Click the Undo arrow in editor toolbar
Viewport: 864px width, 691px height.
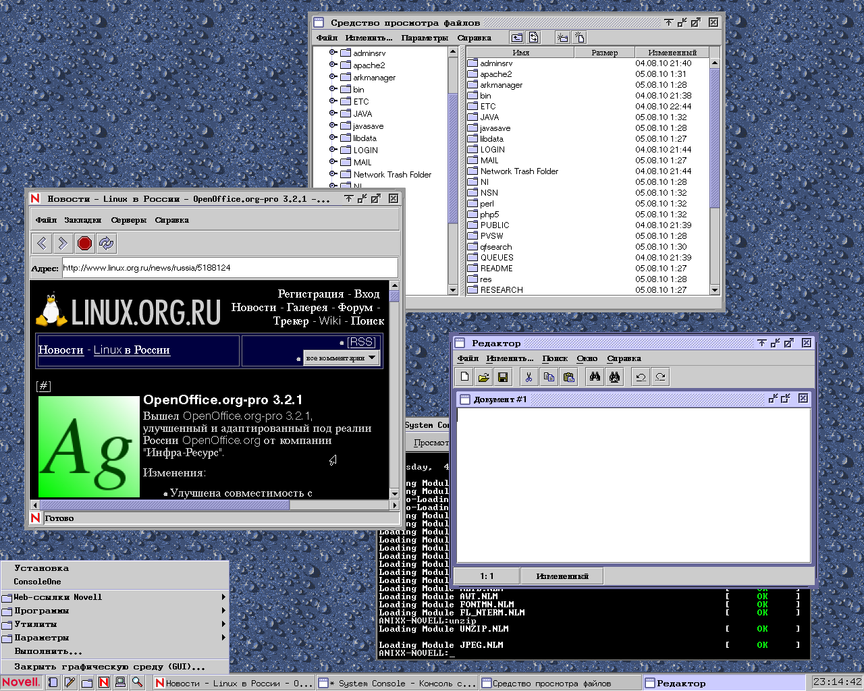pos(641,377)
